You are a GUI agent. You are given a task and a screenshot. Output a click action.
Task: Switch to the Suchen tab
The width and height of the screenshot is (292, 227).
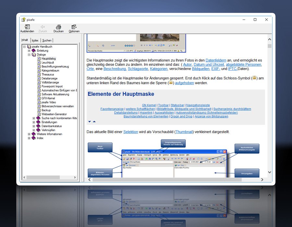pyautogui.click(x=47, y=41)
